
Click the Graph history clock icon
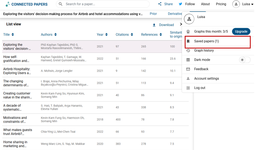click(188, 51)
